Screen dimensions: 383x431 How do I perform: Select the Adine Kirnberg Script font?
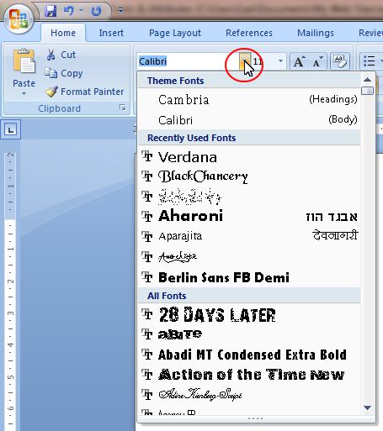pyautogui.click(x=249, y=395)
